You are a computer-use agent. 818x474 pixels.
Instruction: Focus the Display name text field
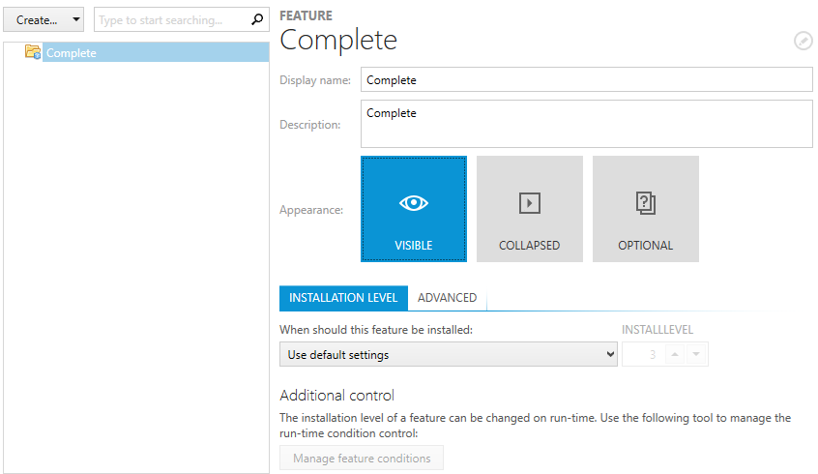[586, 80]
